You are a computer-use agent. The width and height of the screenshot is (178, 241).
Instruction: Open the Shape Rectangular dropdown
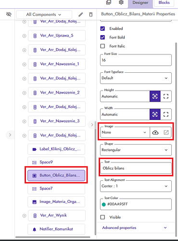tap(136, 150)
